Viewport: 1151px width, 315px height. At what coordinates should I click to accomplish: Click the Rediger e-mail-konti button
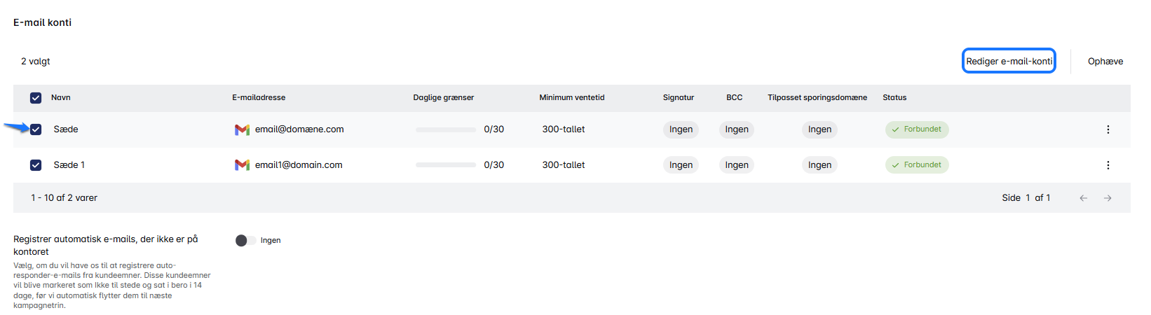point(1009,62)
